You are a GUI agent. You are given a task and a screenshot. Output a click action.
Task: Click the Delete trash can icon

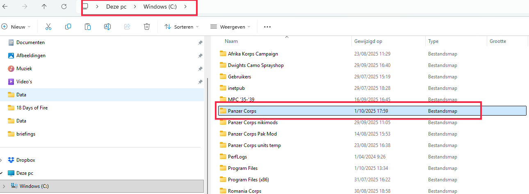(x=146, y=27)
